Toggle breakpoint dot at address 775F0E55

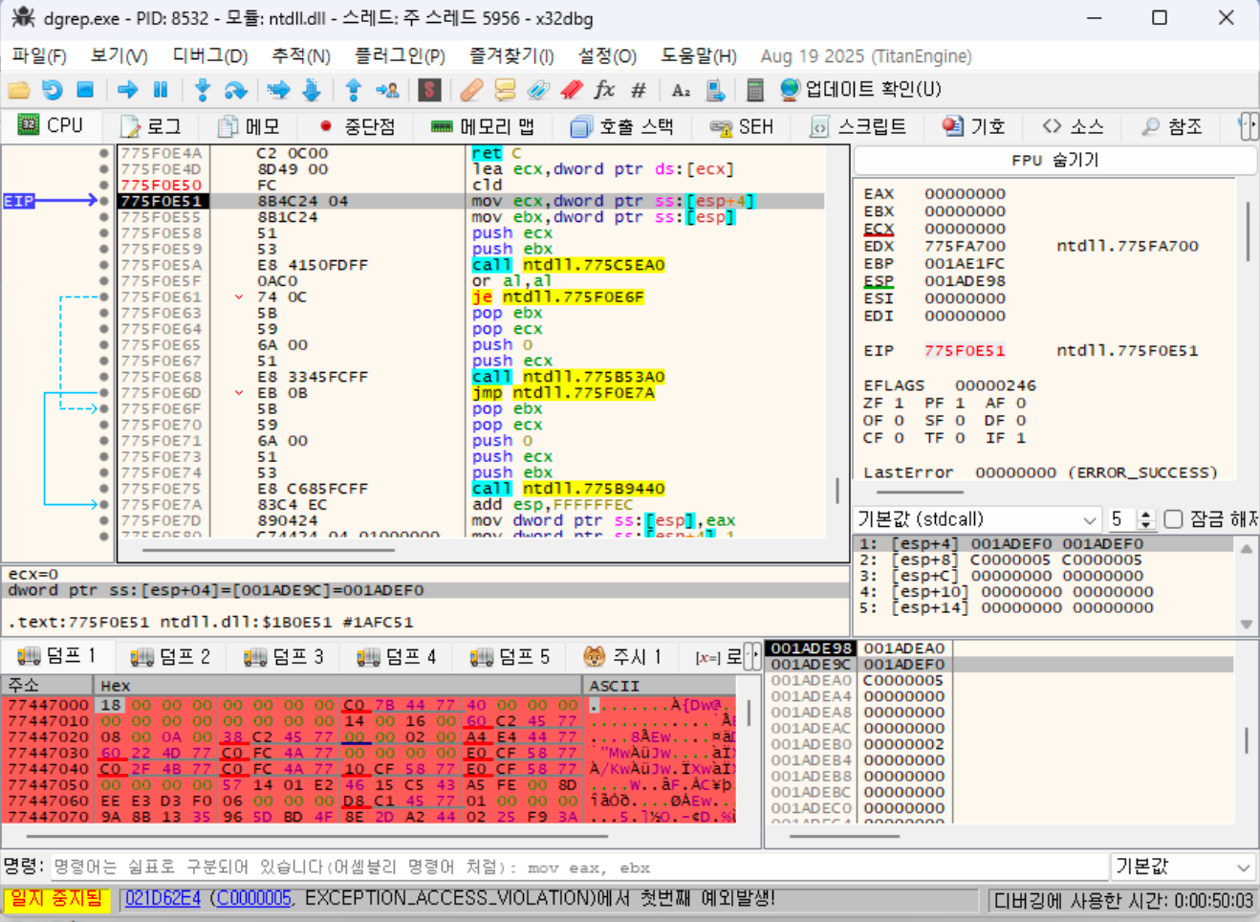click(x=104, y=217)
